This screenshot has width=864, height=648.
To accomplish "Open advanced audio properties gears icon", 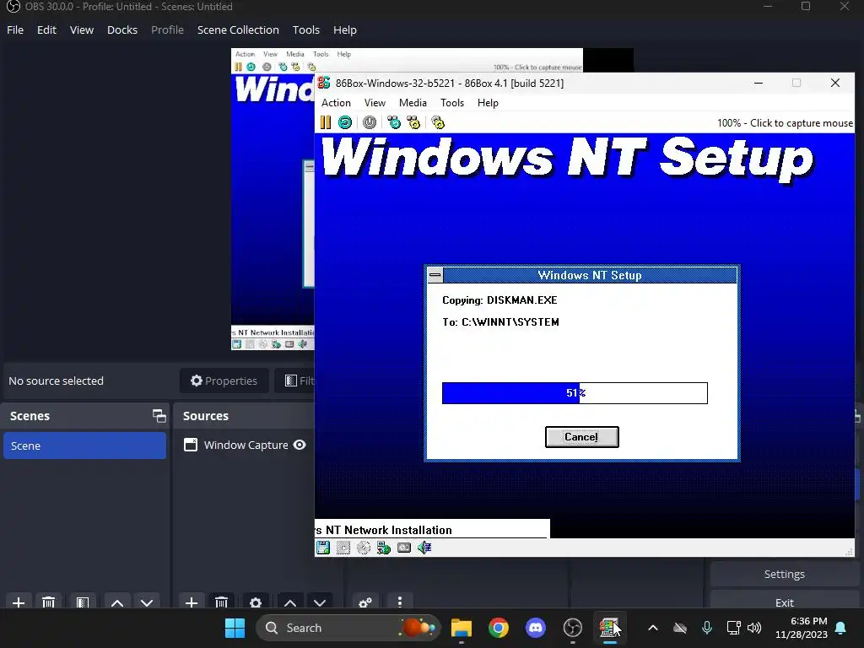I will point(364,602).
